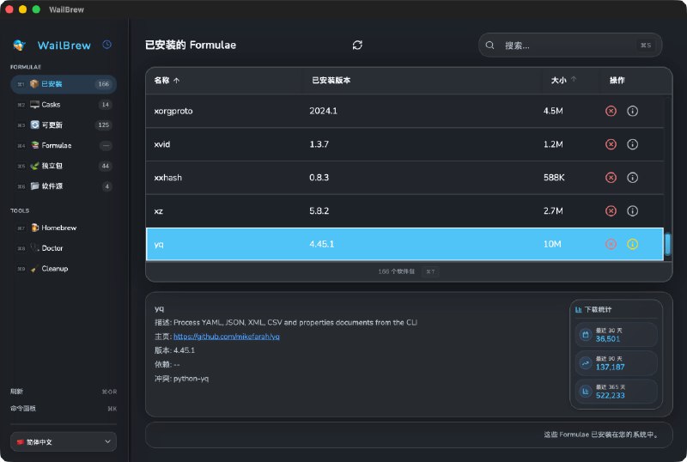Uninstall xxhash with its red X icon
687x462 pixels.
coord(611,178)
